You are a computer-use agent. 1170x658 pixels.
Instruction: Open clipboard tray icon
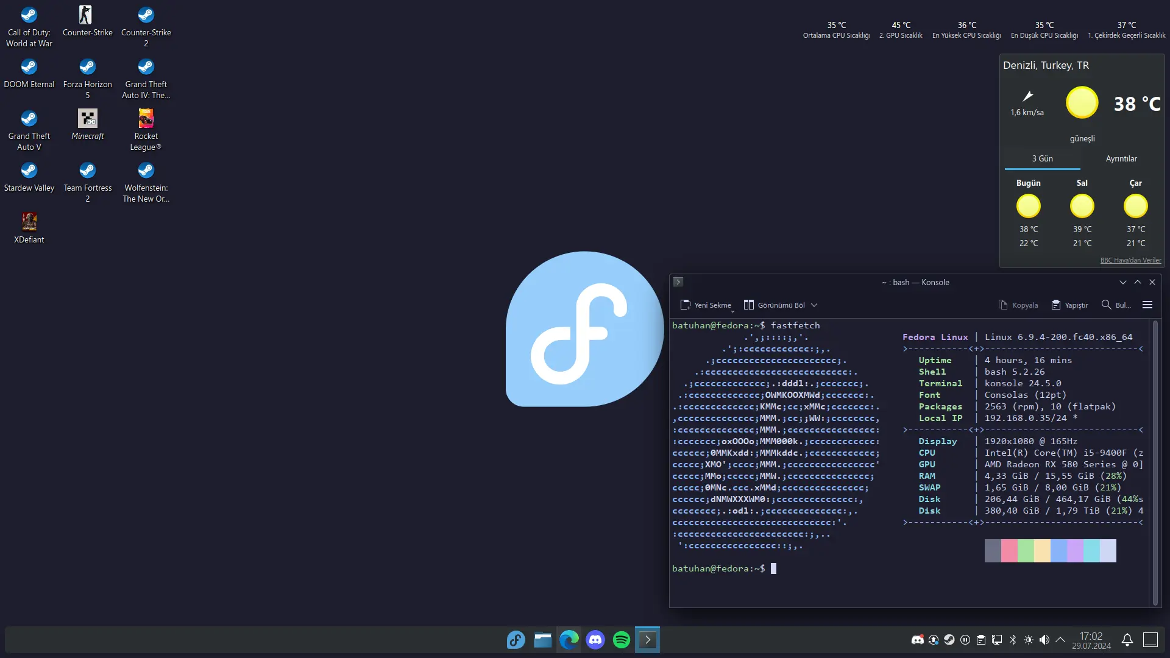point(981,640)
